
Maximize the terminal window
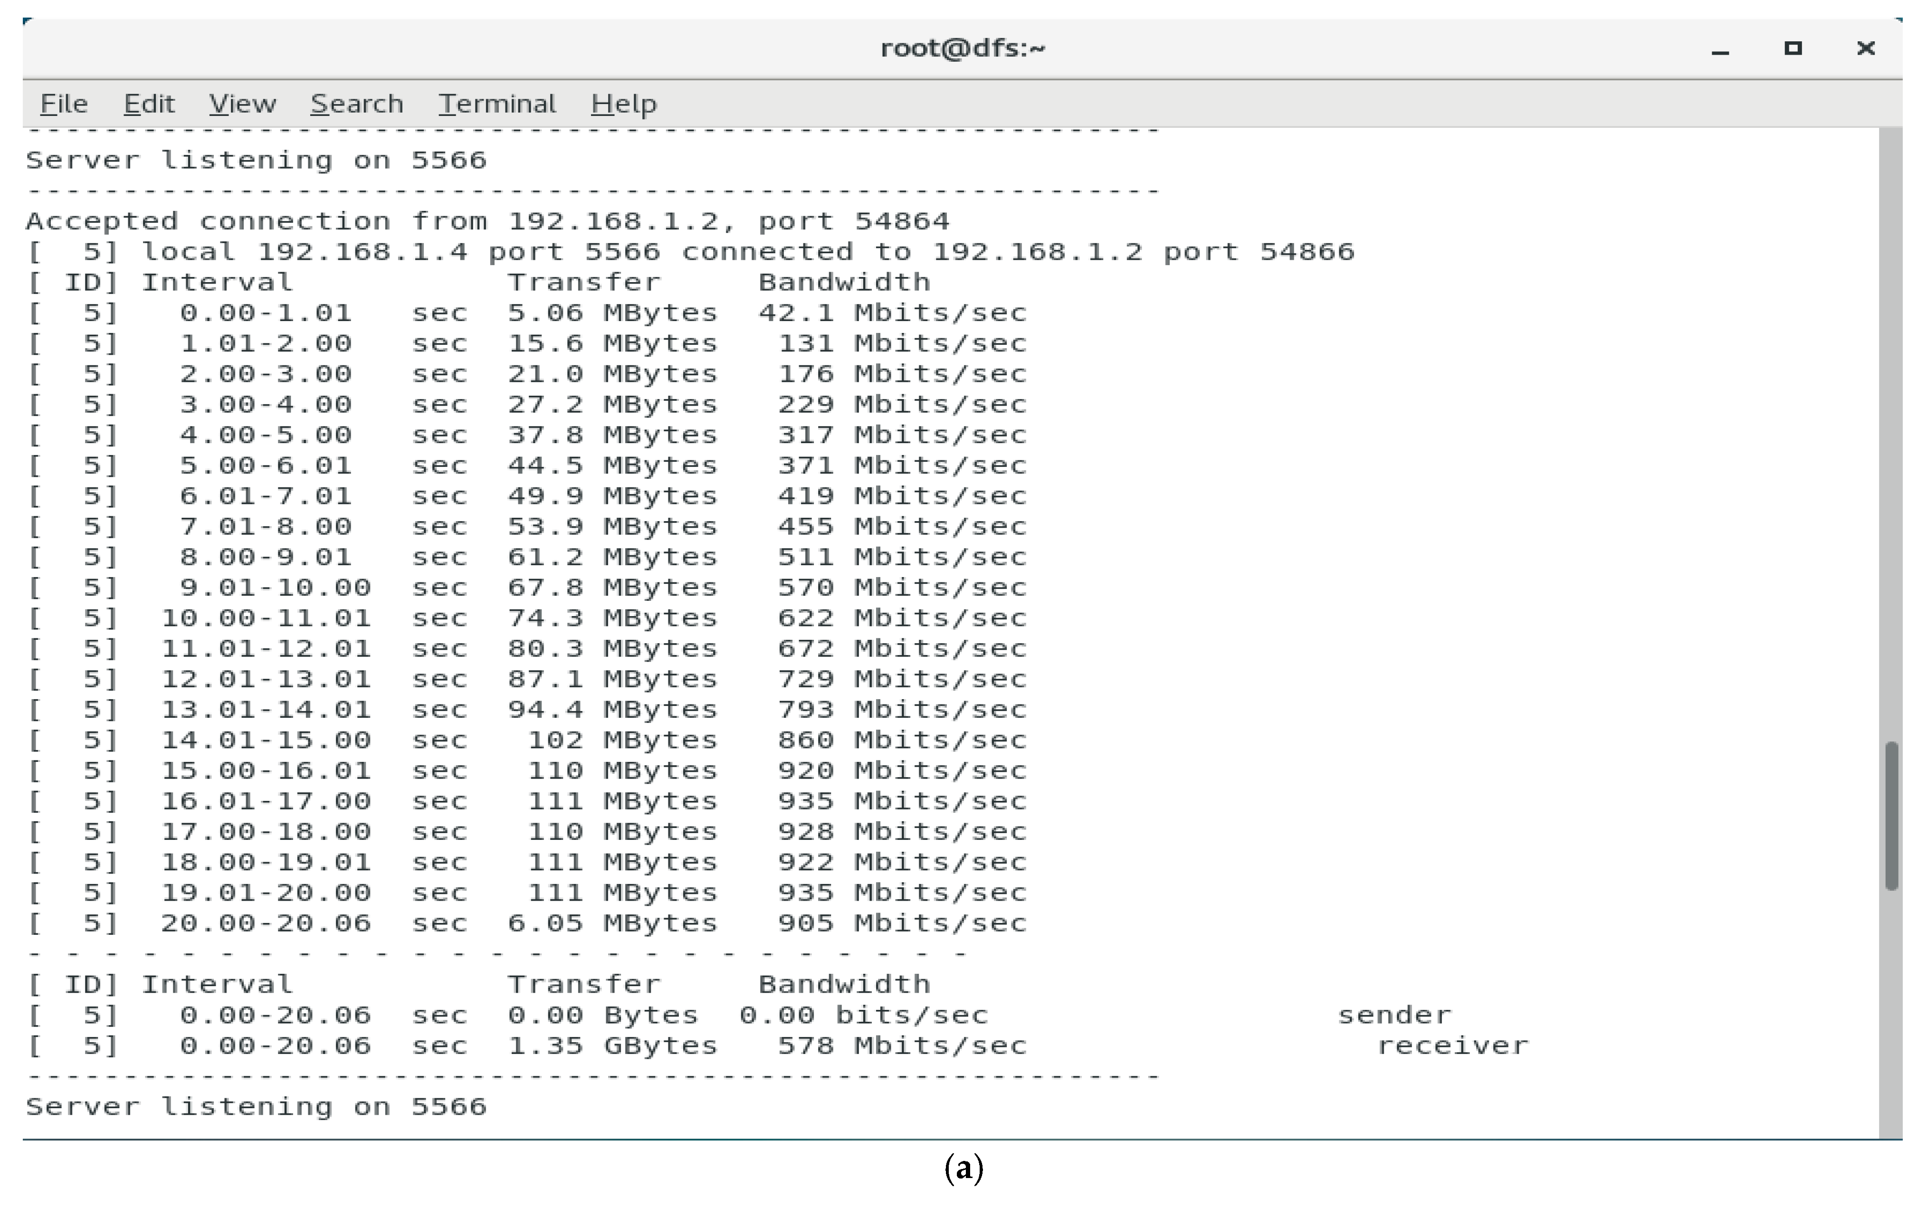click(x=1793, y=49)
